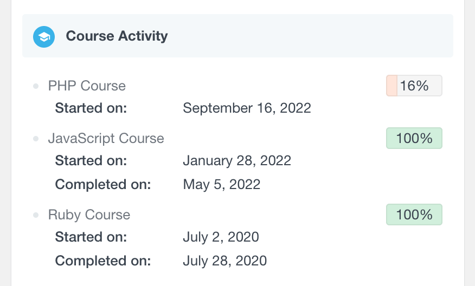This screenshot has width=475, height=286.
Task: Open the PHP Course link
Action: pos(87,86)
